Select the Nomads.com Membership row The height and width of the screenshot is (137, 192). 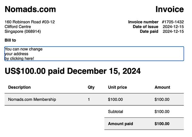pos(94,99)
